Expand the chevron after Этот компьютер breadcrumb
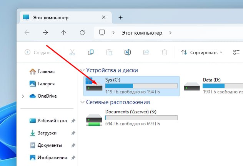This screenshot has height=166, width=243. click(170, 33)
